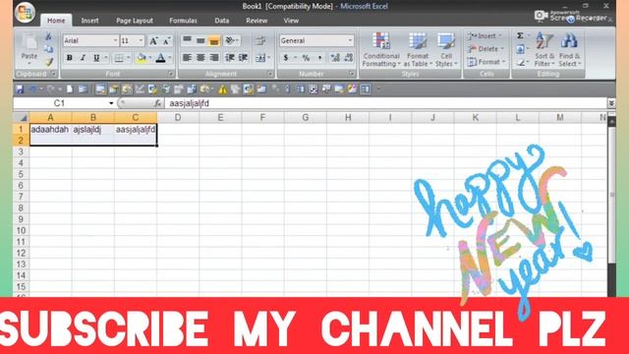This screenshot has width=629, height=354.
Task: Switch to the Data tab
Action: click(x=221, y=21)
